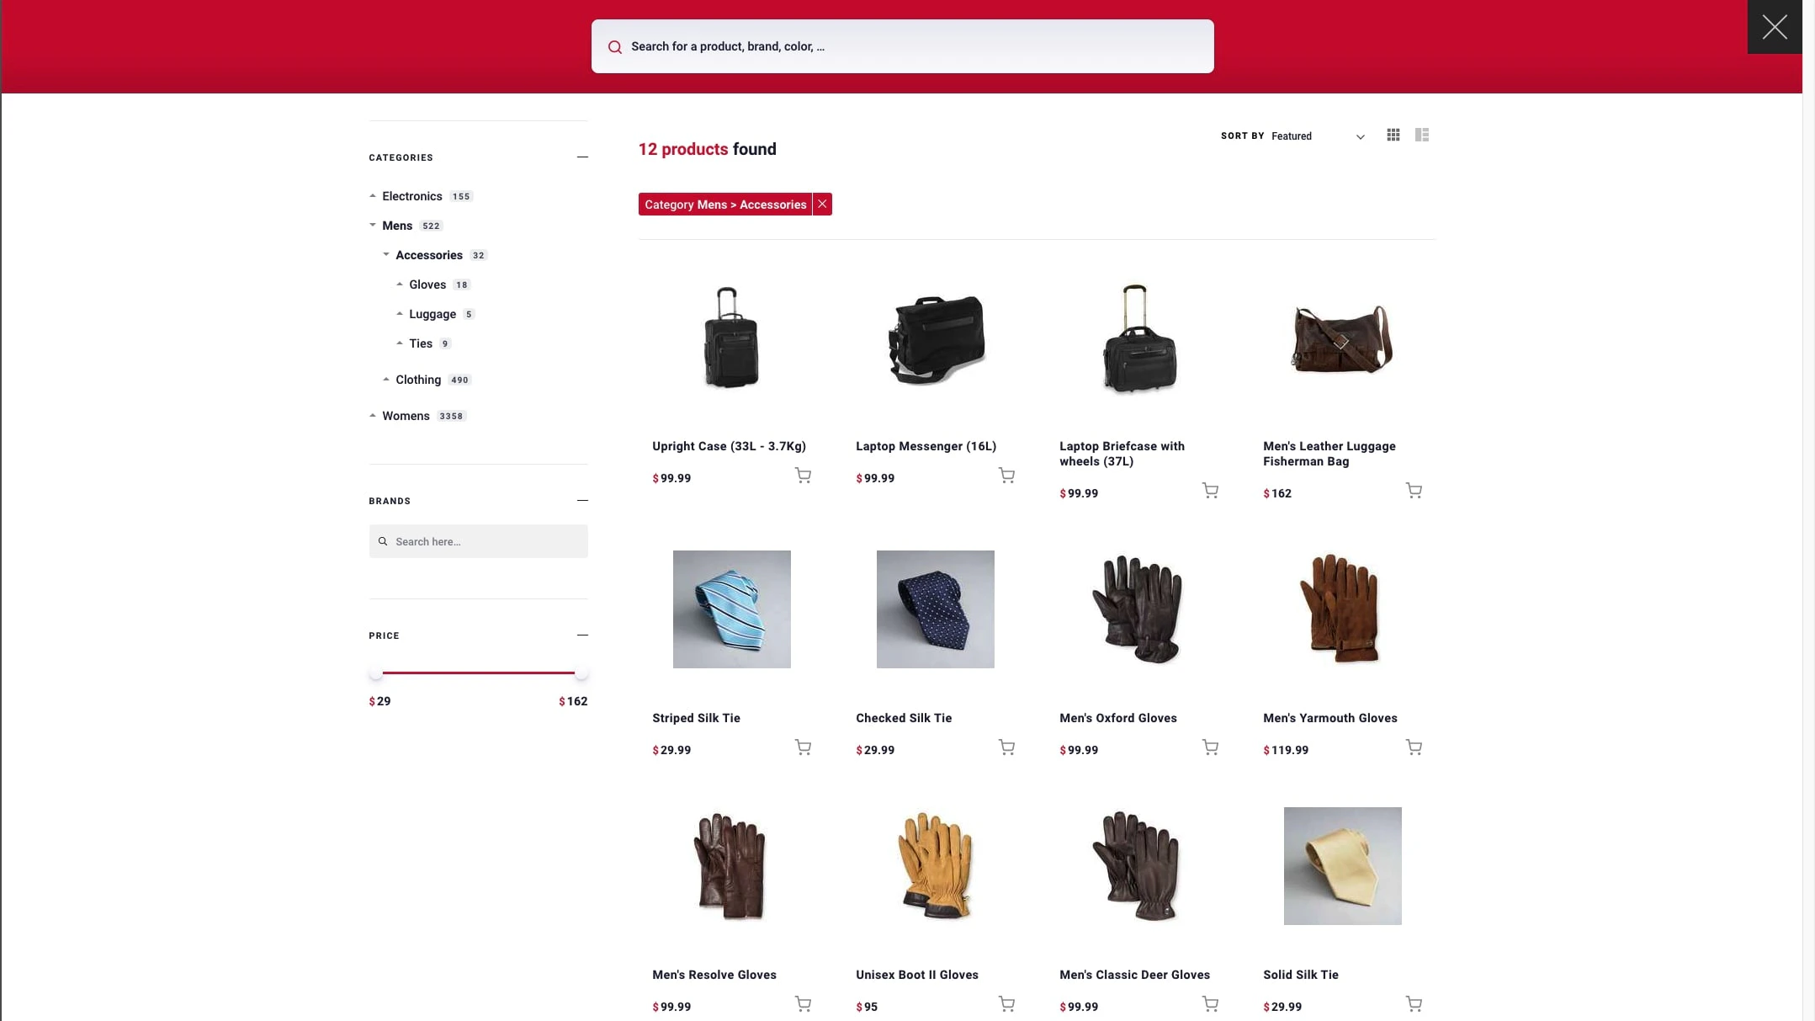Select the Womens category
Viewport: 1815px width, 1021px height.
406,416
